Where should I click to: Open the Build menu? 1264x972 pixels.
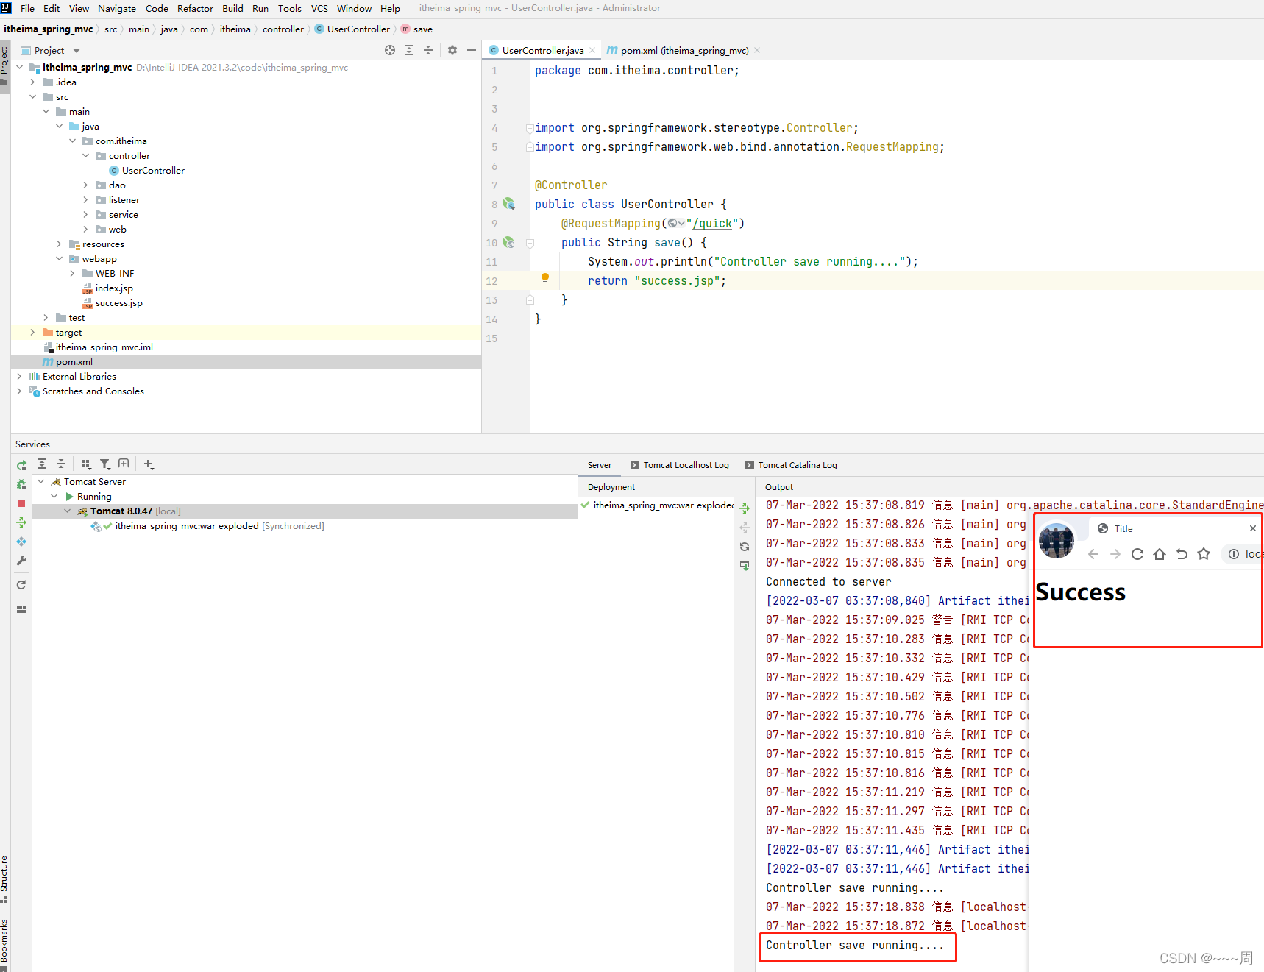click(x=232, y=9)
